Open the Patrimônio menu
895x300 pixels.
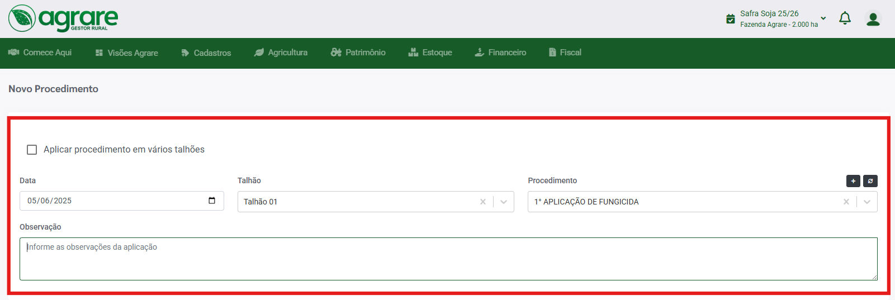tap(358, 53)
